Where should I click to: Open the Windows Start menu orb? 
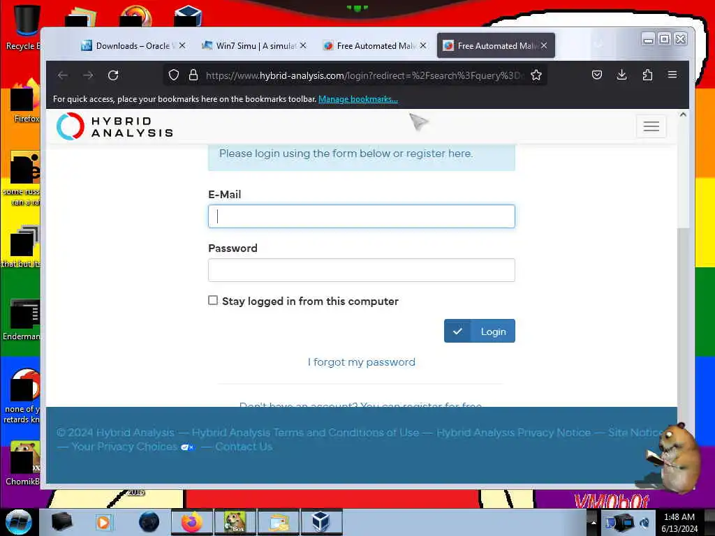tap(19, 522)
